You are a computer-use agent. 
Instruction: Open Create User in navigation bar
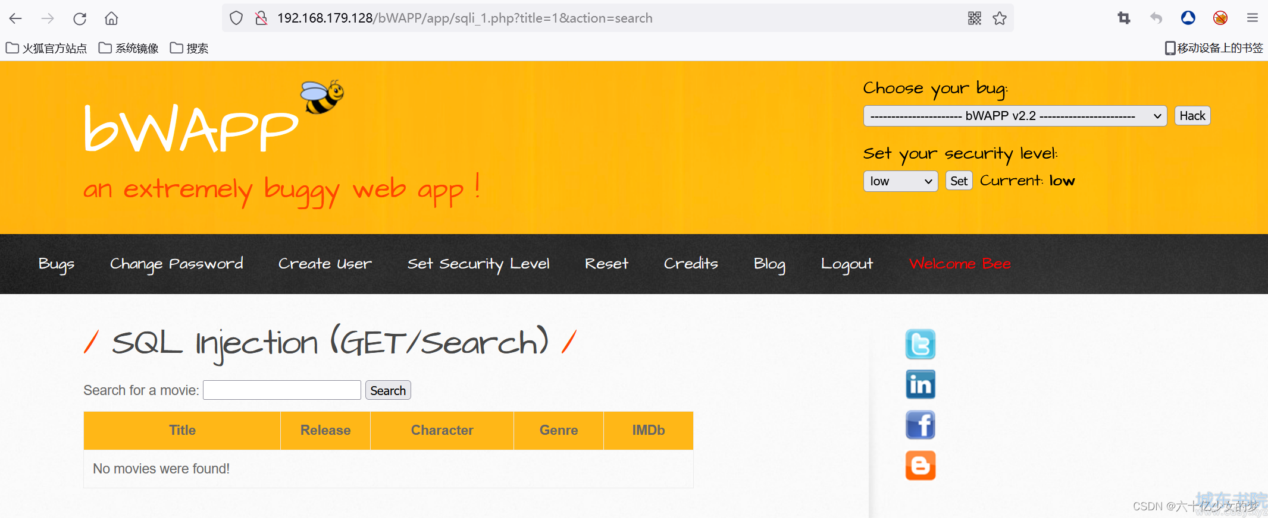click(x=325, y=264)
